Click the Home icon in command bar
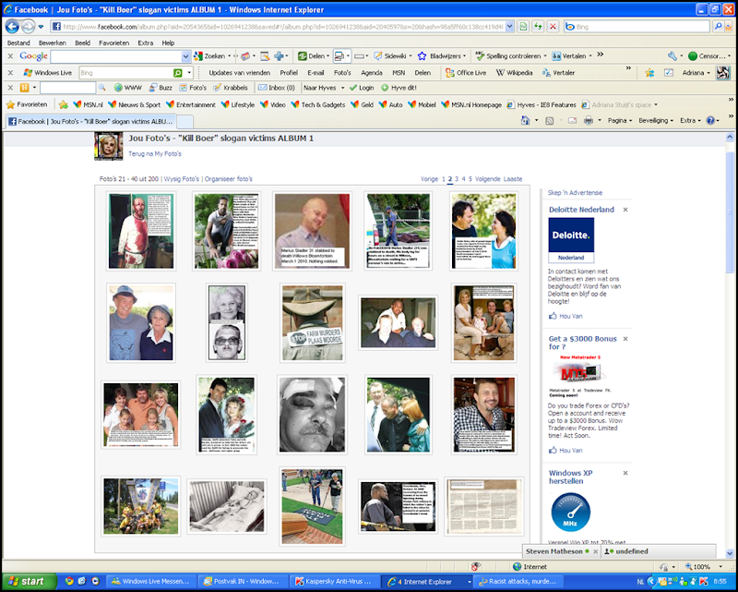The width and height of the screenshot is (738, 592). pos(525,121)
